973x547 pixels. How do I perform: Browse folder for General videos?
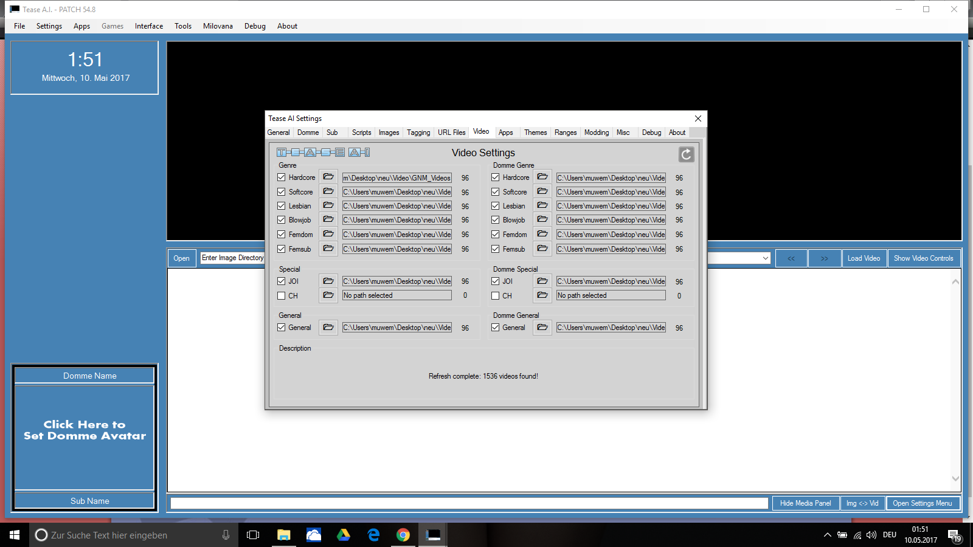(x=328, y=328)
